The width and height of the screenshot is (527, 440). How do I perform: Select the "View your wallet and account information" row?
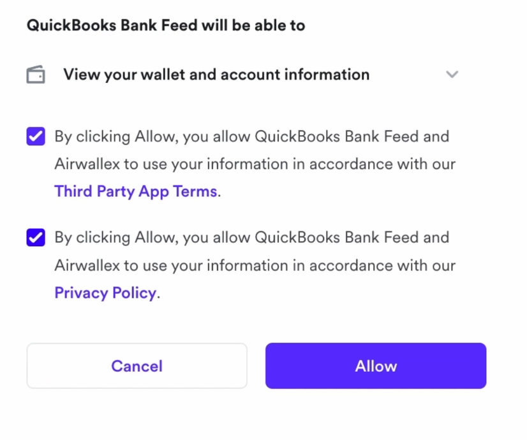[216, 75]
